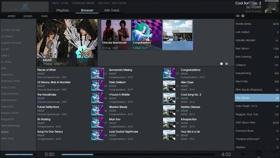Open the Classica playlist

pyautogui.click(x=257, y=65)
